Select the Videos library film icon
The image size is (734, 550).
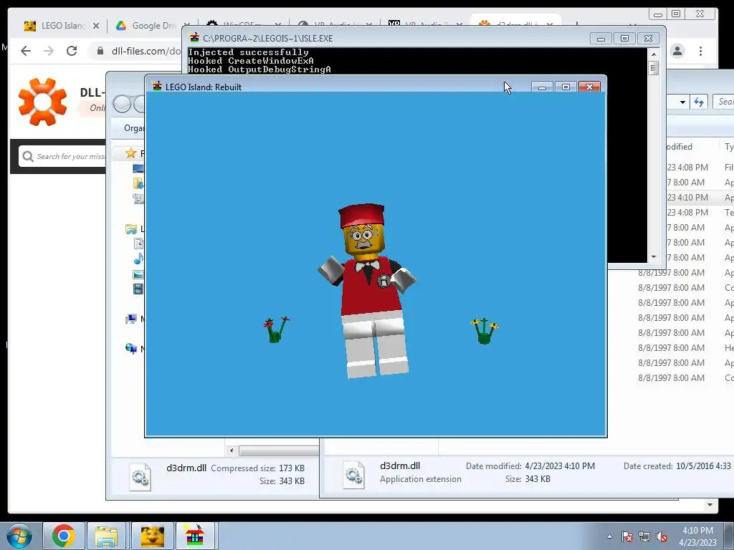tap(138, 289)
